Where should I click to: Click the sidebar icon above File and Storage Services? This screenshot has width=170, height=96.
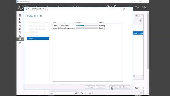20,36
